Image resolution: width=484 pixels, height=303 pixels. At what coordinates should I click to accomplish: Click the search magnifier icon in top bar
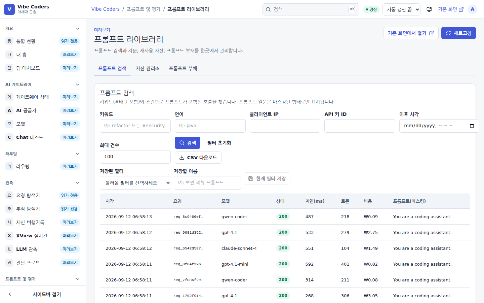[268, 9]
